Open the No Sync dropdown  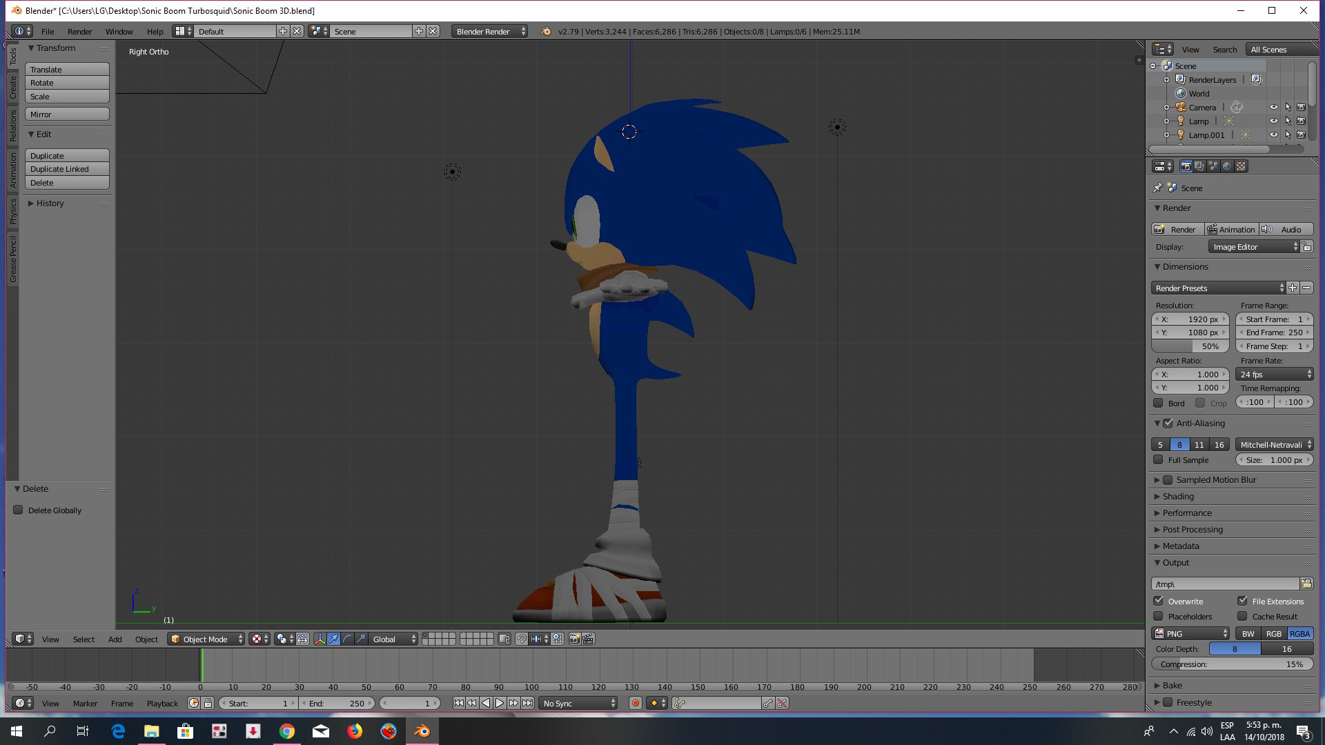point(578,703)
